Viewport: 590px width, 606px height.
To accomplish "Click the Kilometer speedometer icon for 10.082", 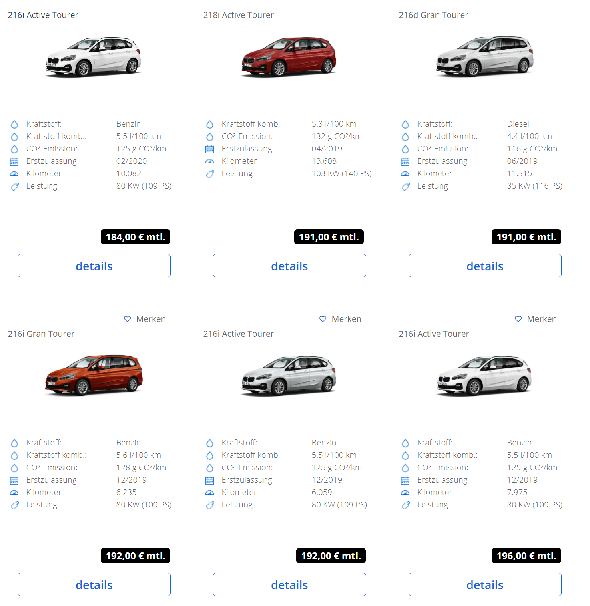I will pos(14,174).
